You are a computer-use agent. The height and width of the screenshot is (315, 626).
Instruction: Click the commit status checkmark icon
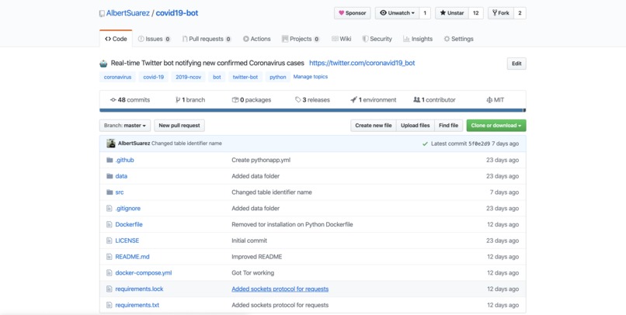pyautogui.click(x=425, y=144)
